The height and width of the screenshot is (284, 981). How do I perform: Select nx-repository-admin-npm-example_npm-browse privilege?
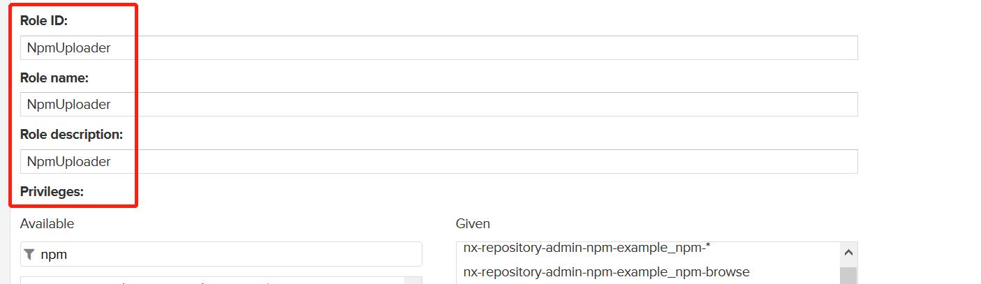(606, 272)
